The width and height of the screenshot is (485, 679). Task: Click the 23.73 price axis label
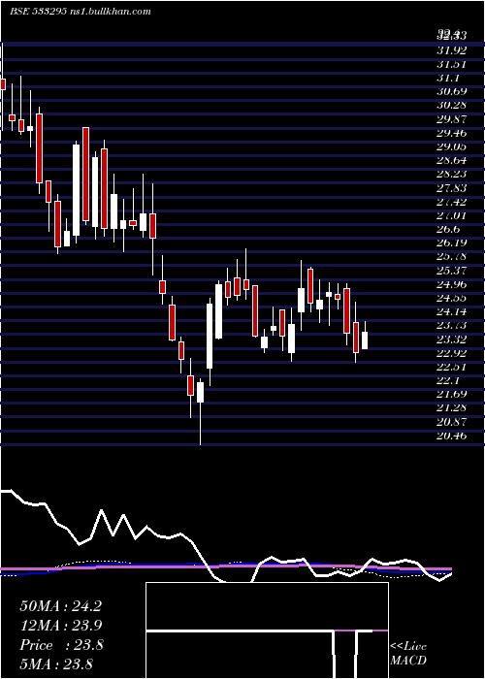452,326
